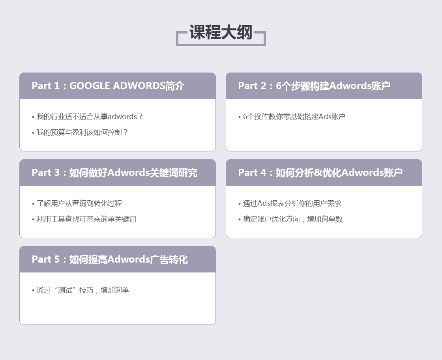The image size is (442, 360).
Task: Click the bullet dot before 通过Ads报表分析
Action: (240, 204)
